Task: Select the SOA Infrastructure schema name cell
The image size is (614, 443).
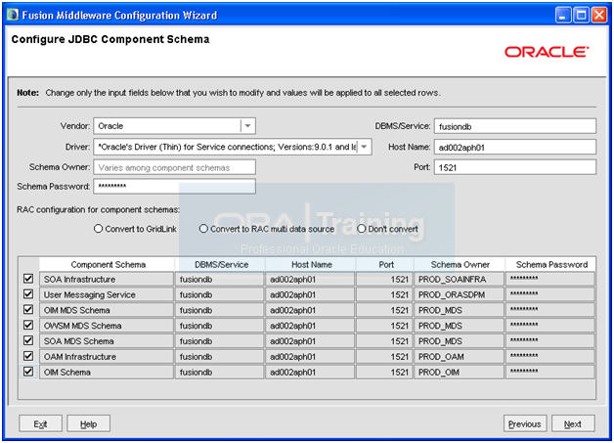Action: point(107,279)
